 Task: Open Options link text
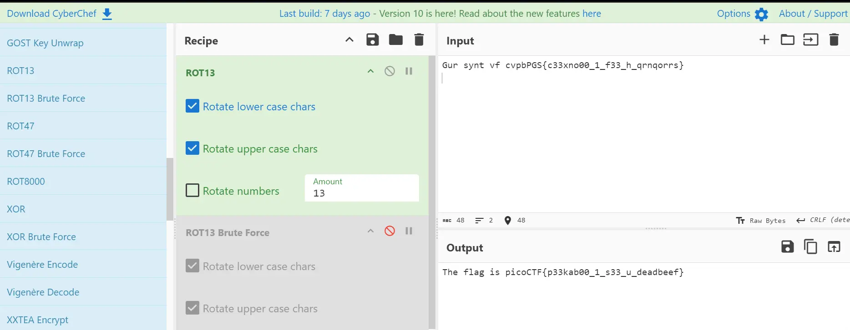(x=734, y=14)
